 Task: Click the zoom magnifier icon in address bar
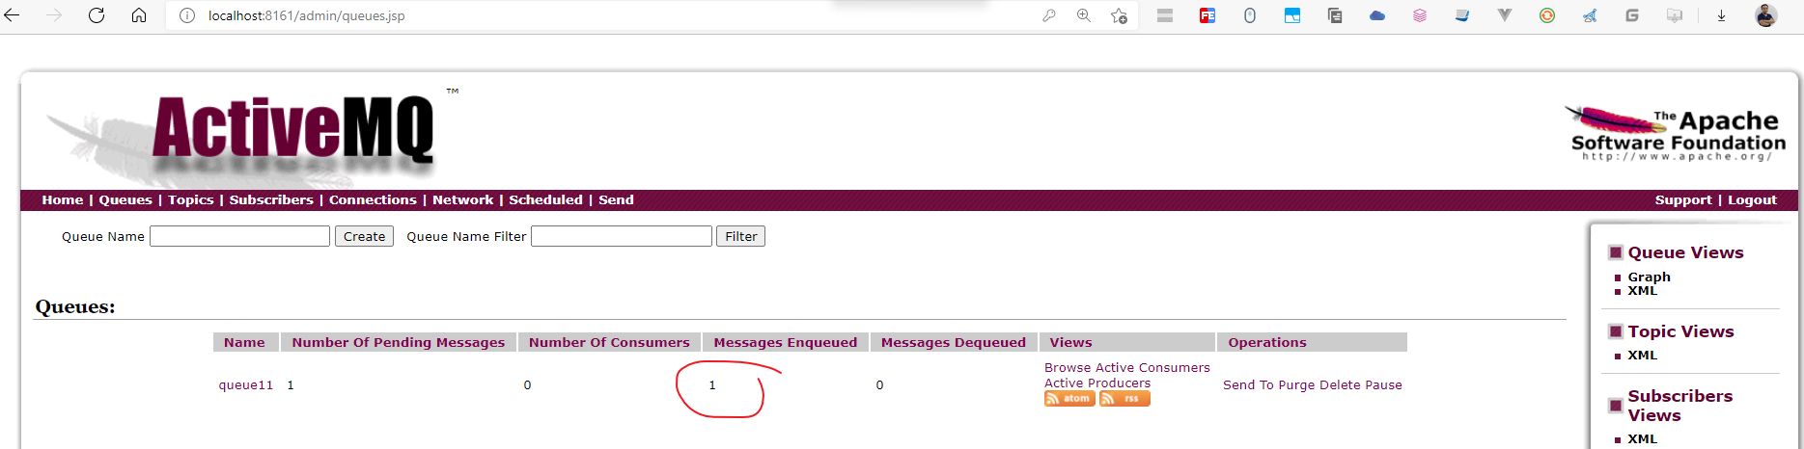coord(1084,15)
